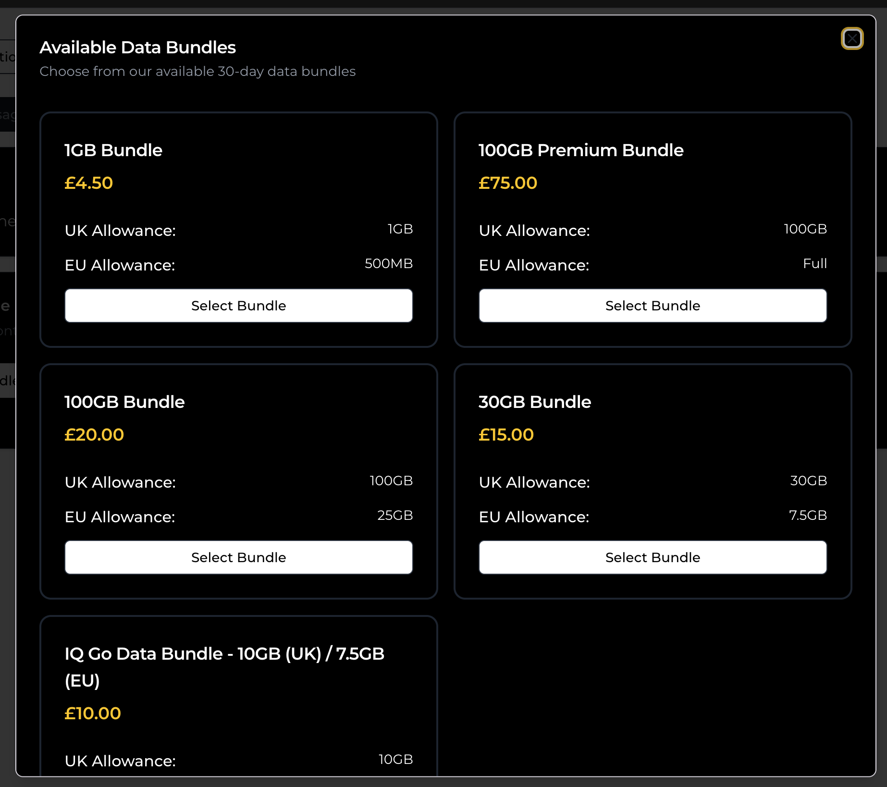Click the 30-day data bundles subtitle
The width and height of the screenshot is (887, 787).
click(197, 71)
